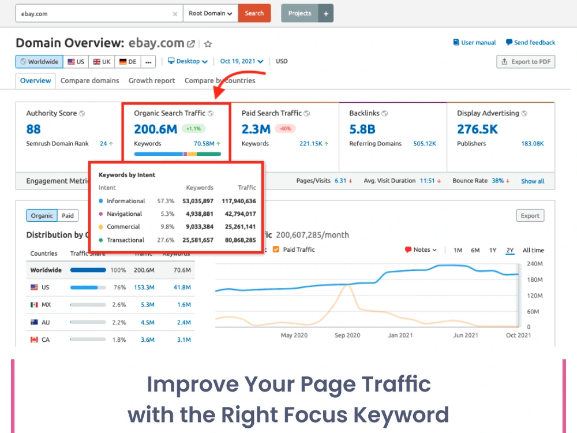Set chart range to 1M
577x433 pixels.
458,251
